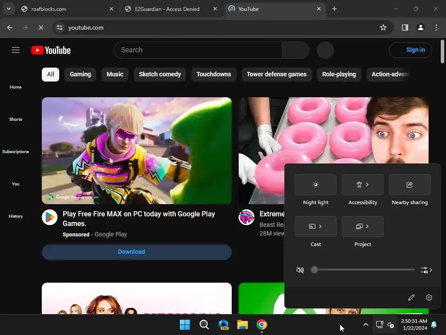This screenshot has width=446, height=335.
Task: Filter videos by Gaming chip
Action: [x=80, y=74]
